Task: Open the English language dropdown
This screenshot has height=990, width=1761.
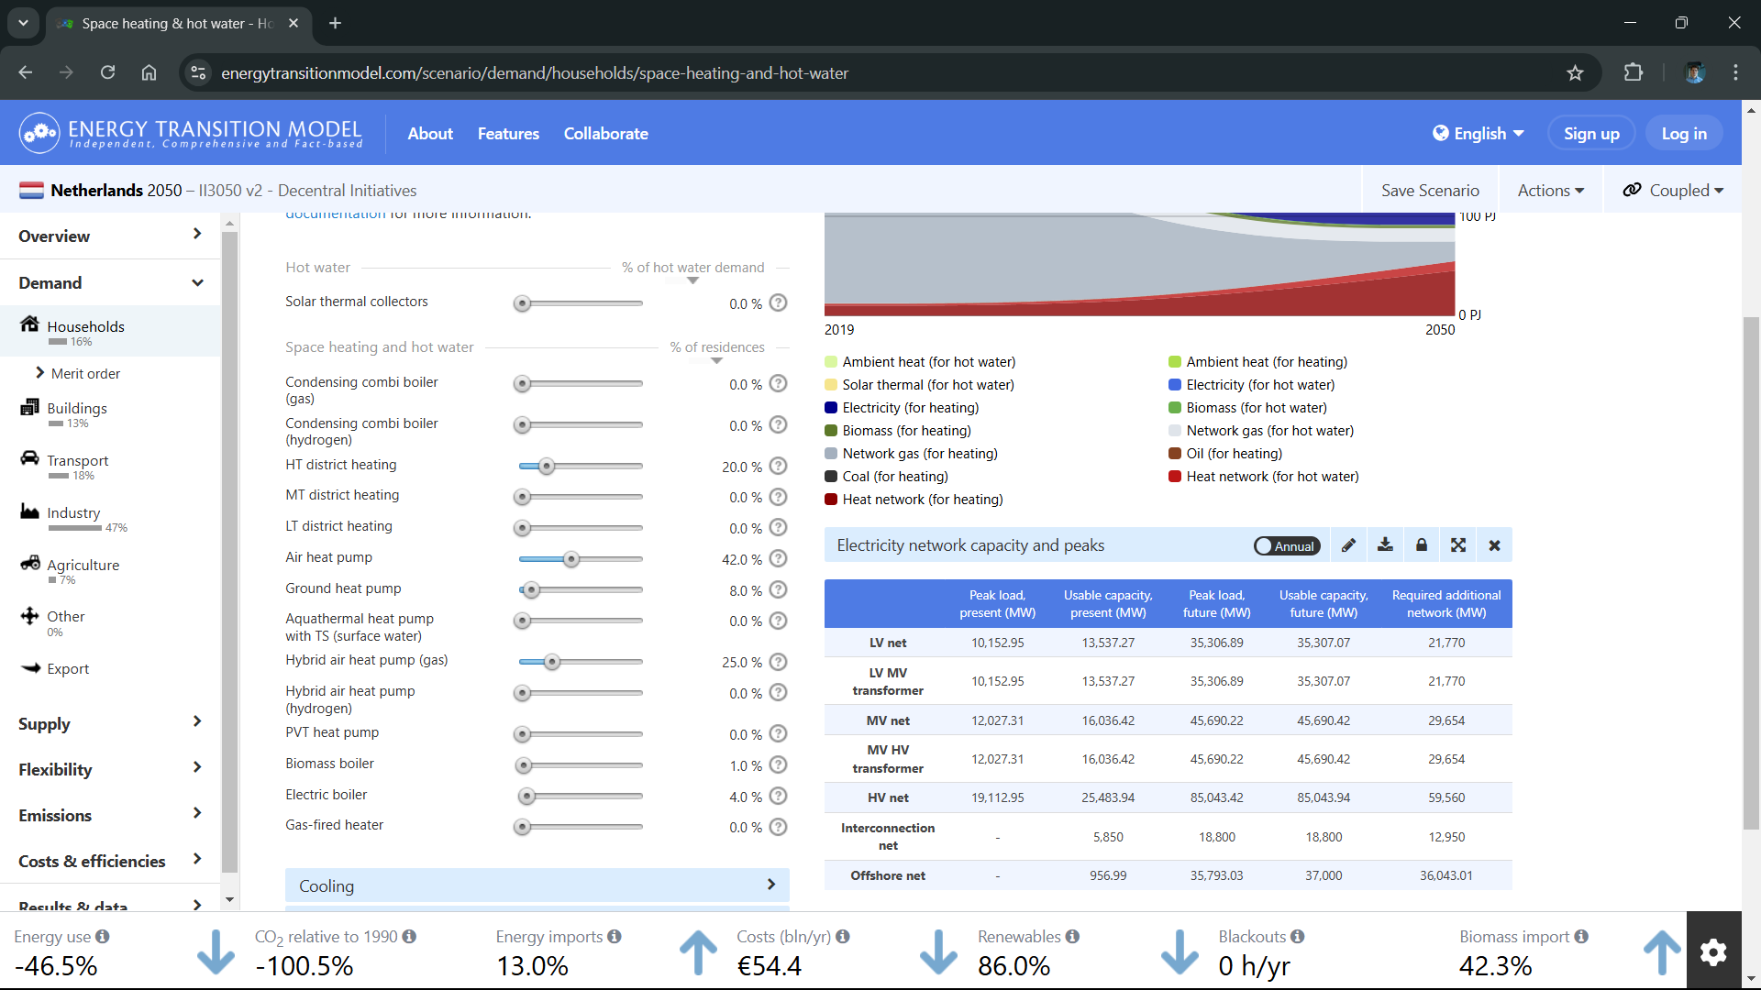Action: click(1479, 133)
